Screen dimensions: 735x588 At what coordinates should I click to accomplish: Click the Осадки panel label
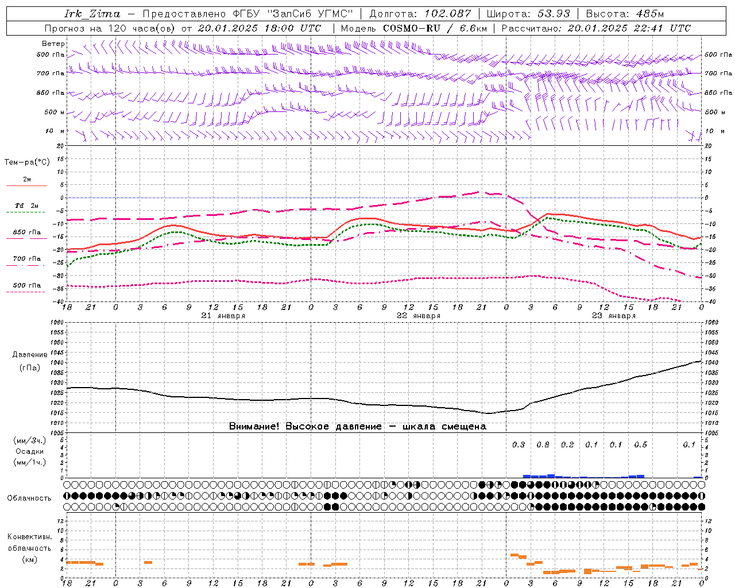30,451
